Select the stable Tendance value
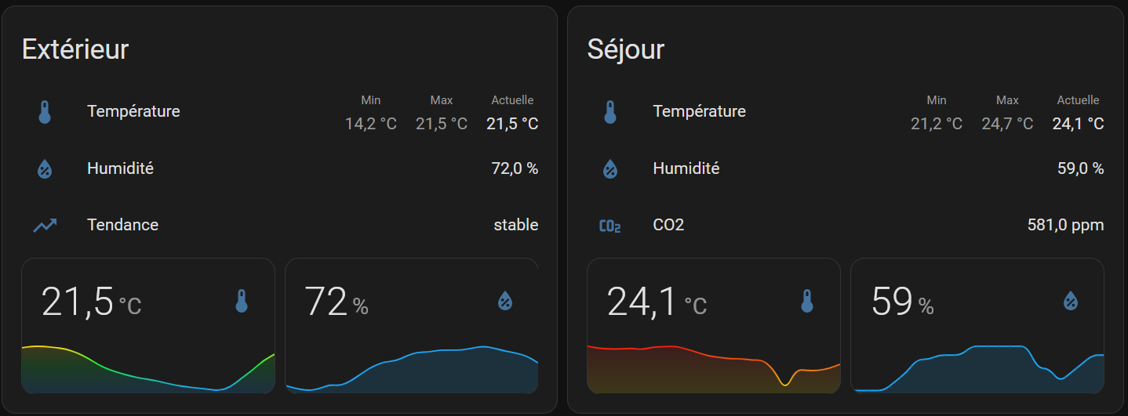The width and height of the screenshot is (1128, 416). tap(515, 225)
